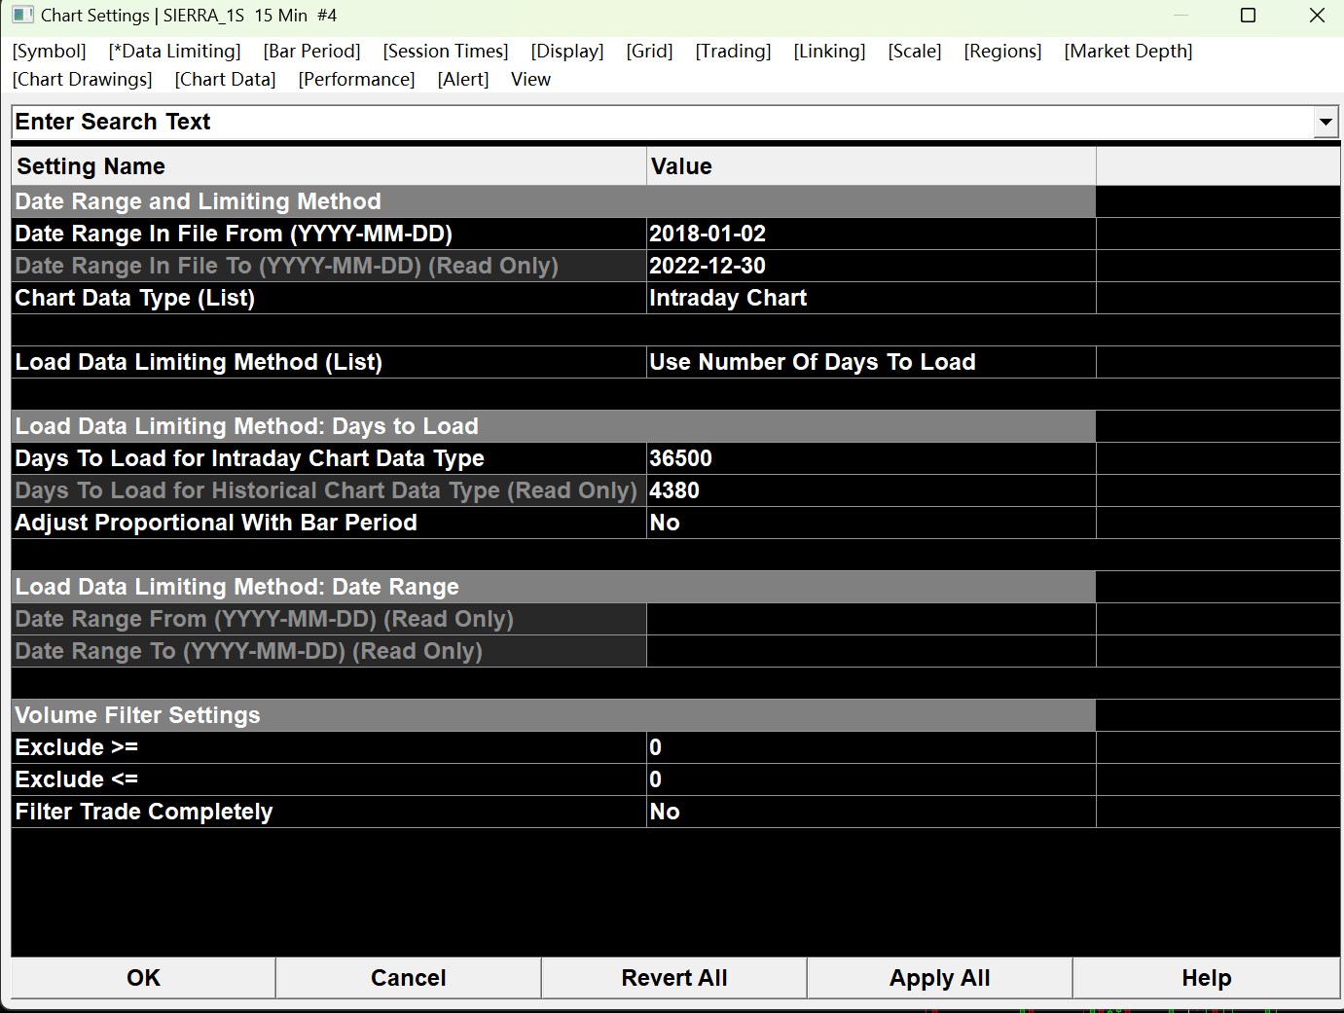Open the [Symbol] settings tab
1344x1013 pixels.
click(50, 52)
